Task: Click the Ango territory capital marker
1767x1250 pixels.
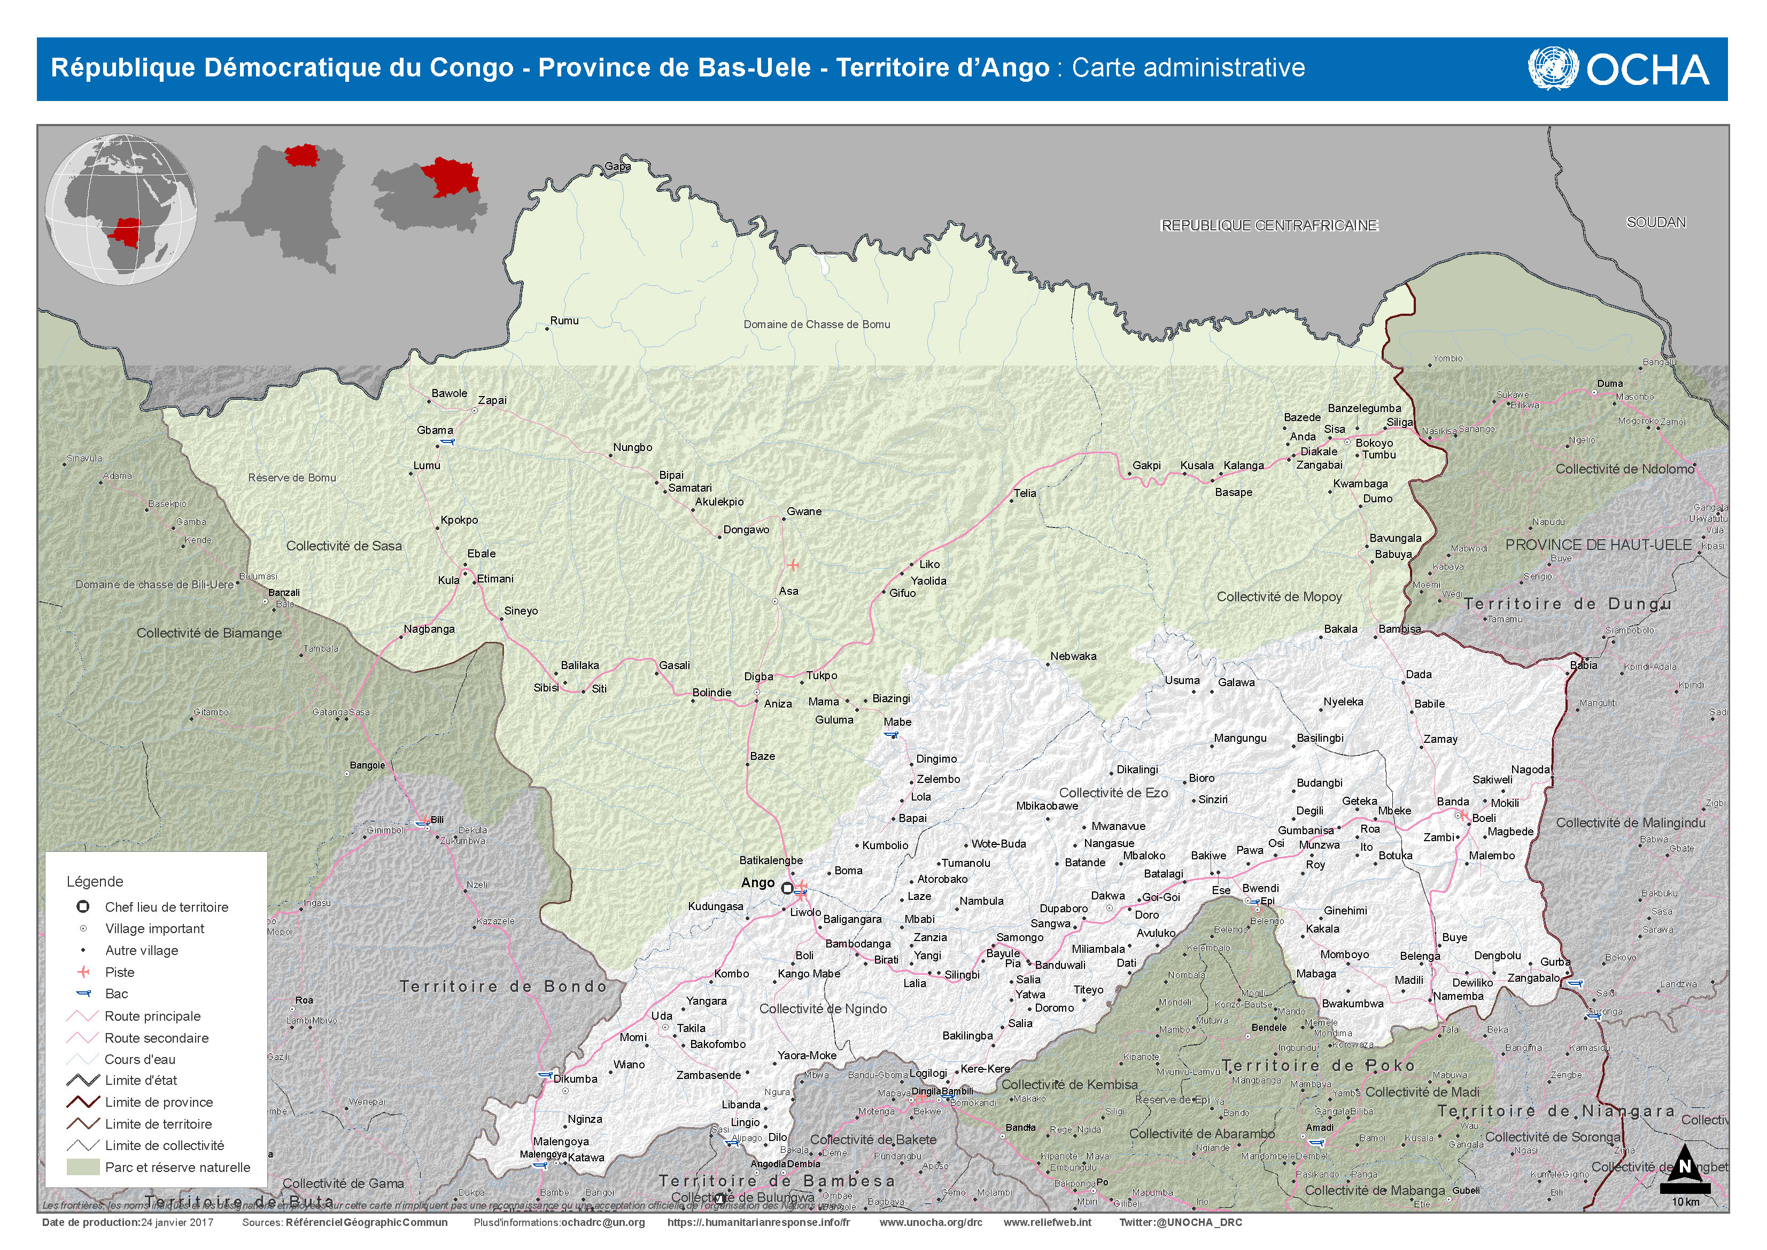Action: pyautogui.click(x=787, y=888)
